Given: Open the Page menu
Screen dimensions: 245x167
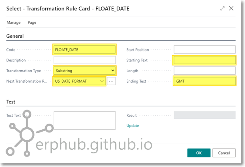Looking at the screenshot, I should pyautogui.click(x=32, y=22).
